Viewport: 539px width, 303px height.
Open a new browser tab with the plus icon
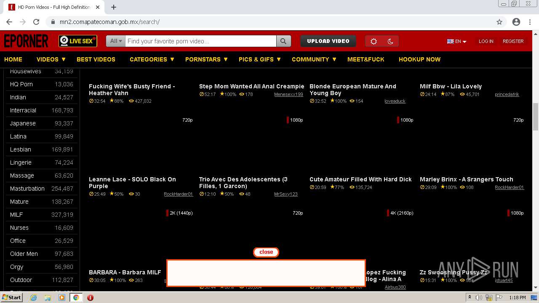point(114,7)
